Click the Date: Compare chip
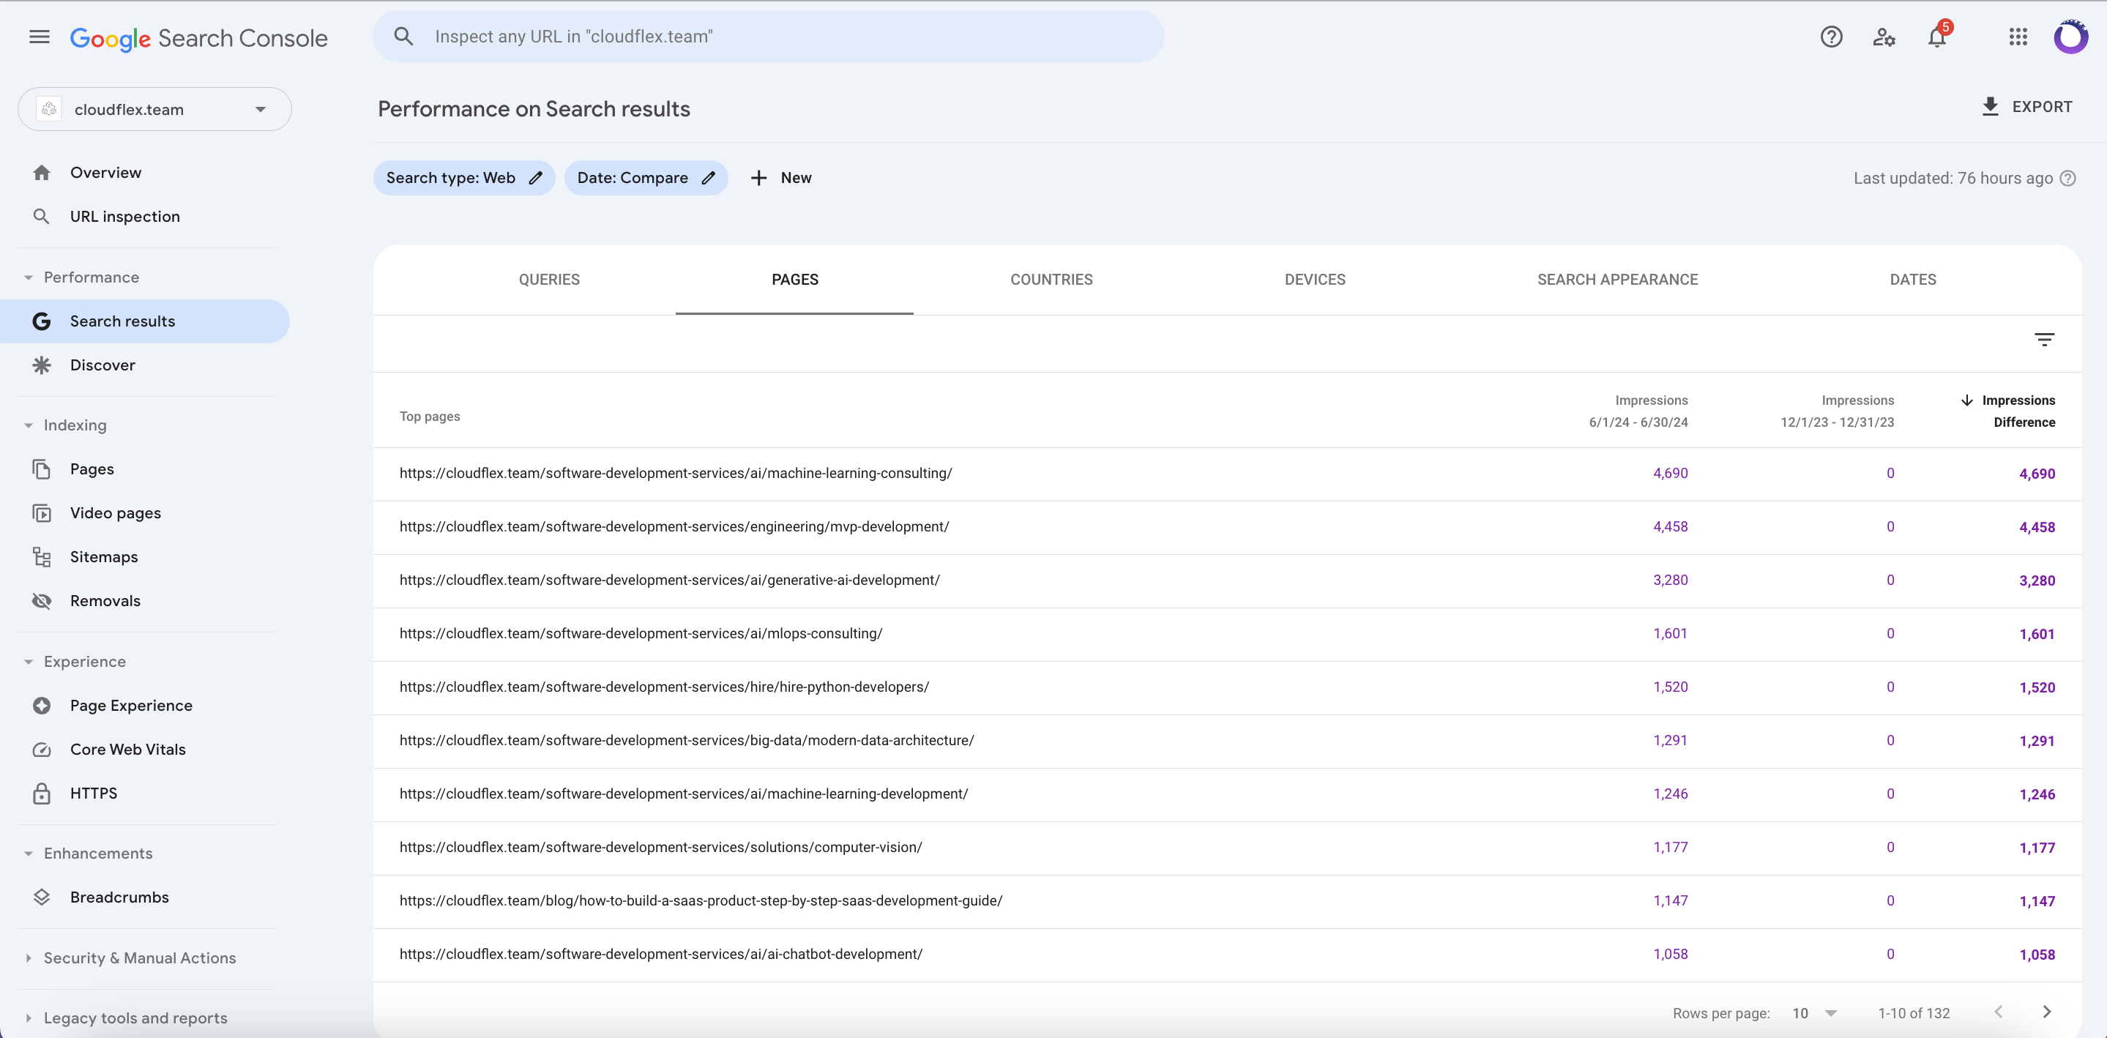 click(646, 177)
